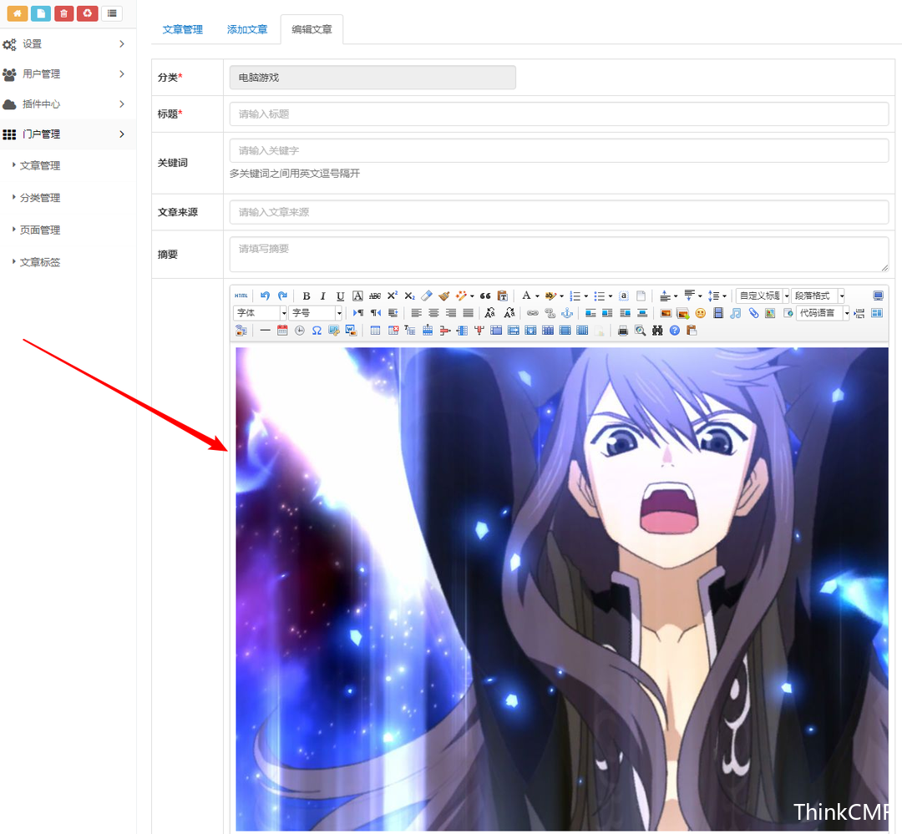Apply subscript formatting
Screen dimensions: 902x834
tap(409, 296)
